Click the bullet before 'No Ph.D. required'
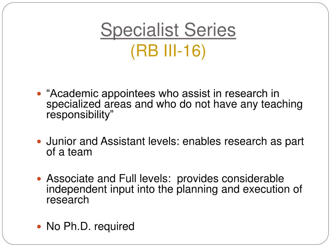 tap(39, 226)
